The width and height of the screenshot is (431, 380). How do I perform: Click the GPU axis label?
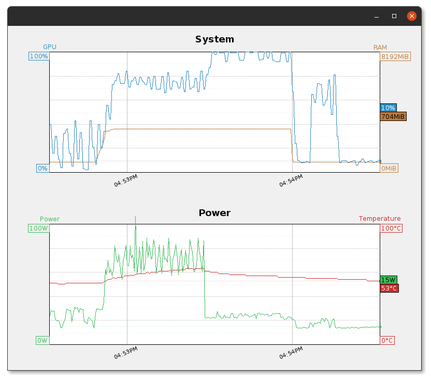[50, 47]
